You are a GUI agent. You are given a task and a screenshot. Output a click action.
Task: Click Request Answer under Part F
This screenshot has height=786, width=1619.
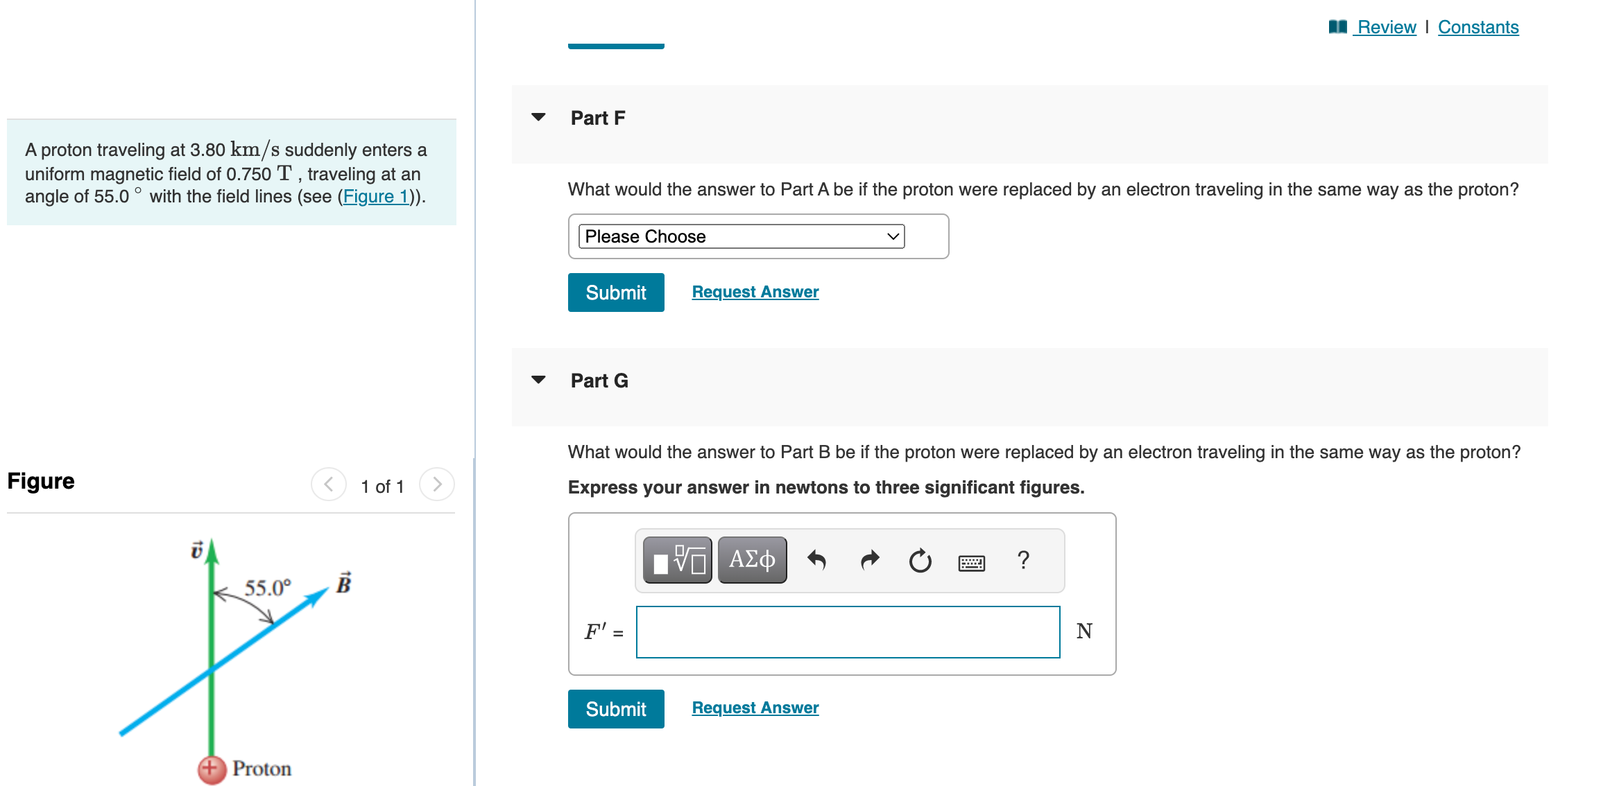coord(755,292)
